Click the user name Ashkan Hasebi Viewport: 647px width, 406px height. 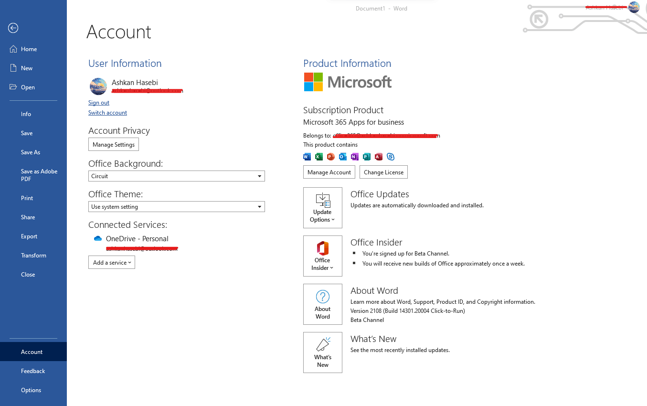click(x=135, y=83)
